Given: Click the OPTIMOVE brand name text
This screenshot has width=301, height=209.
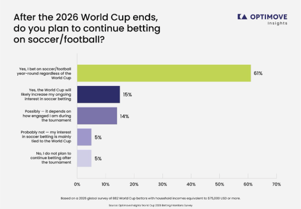Looking at the screenshot, I should 269,17.
